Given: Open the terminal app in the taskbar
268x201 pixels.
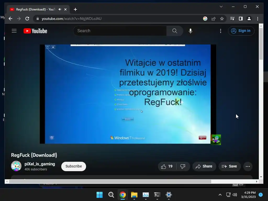Looking at the screenshot, I should coord(157,195).
